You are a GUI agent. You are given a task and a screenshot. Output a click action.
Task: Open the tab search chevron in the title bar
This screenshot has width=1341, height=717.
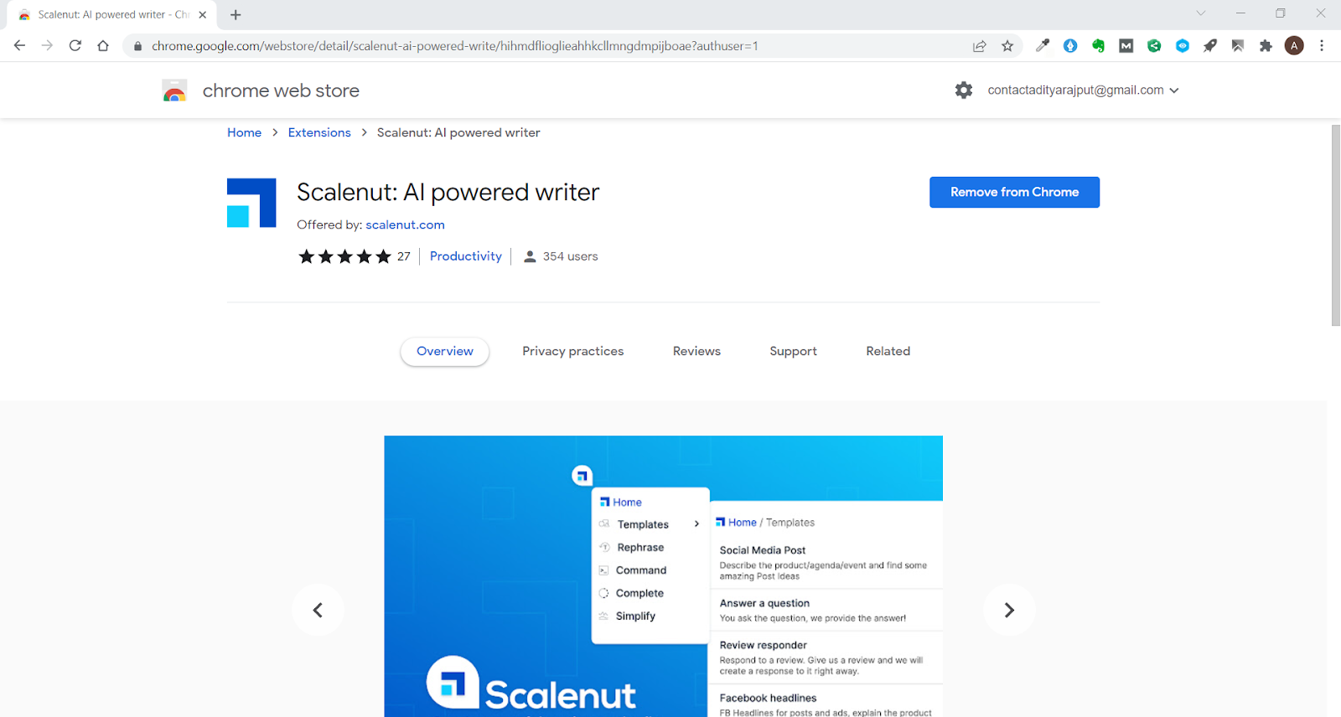click(x=1201, y=13)
